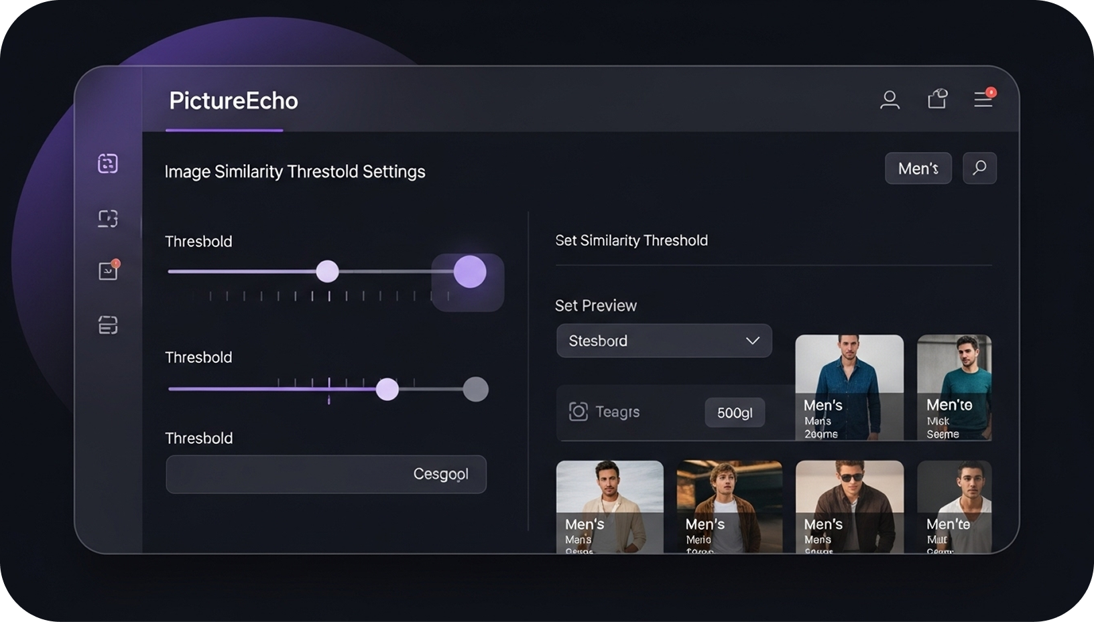
Task: Select the active image comparison tool in sidebar
Action: tap(107, 163)
